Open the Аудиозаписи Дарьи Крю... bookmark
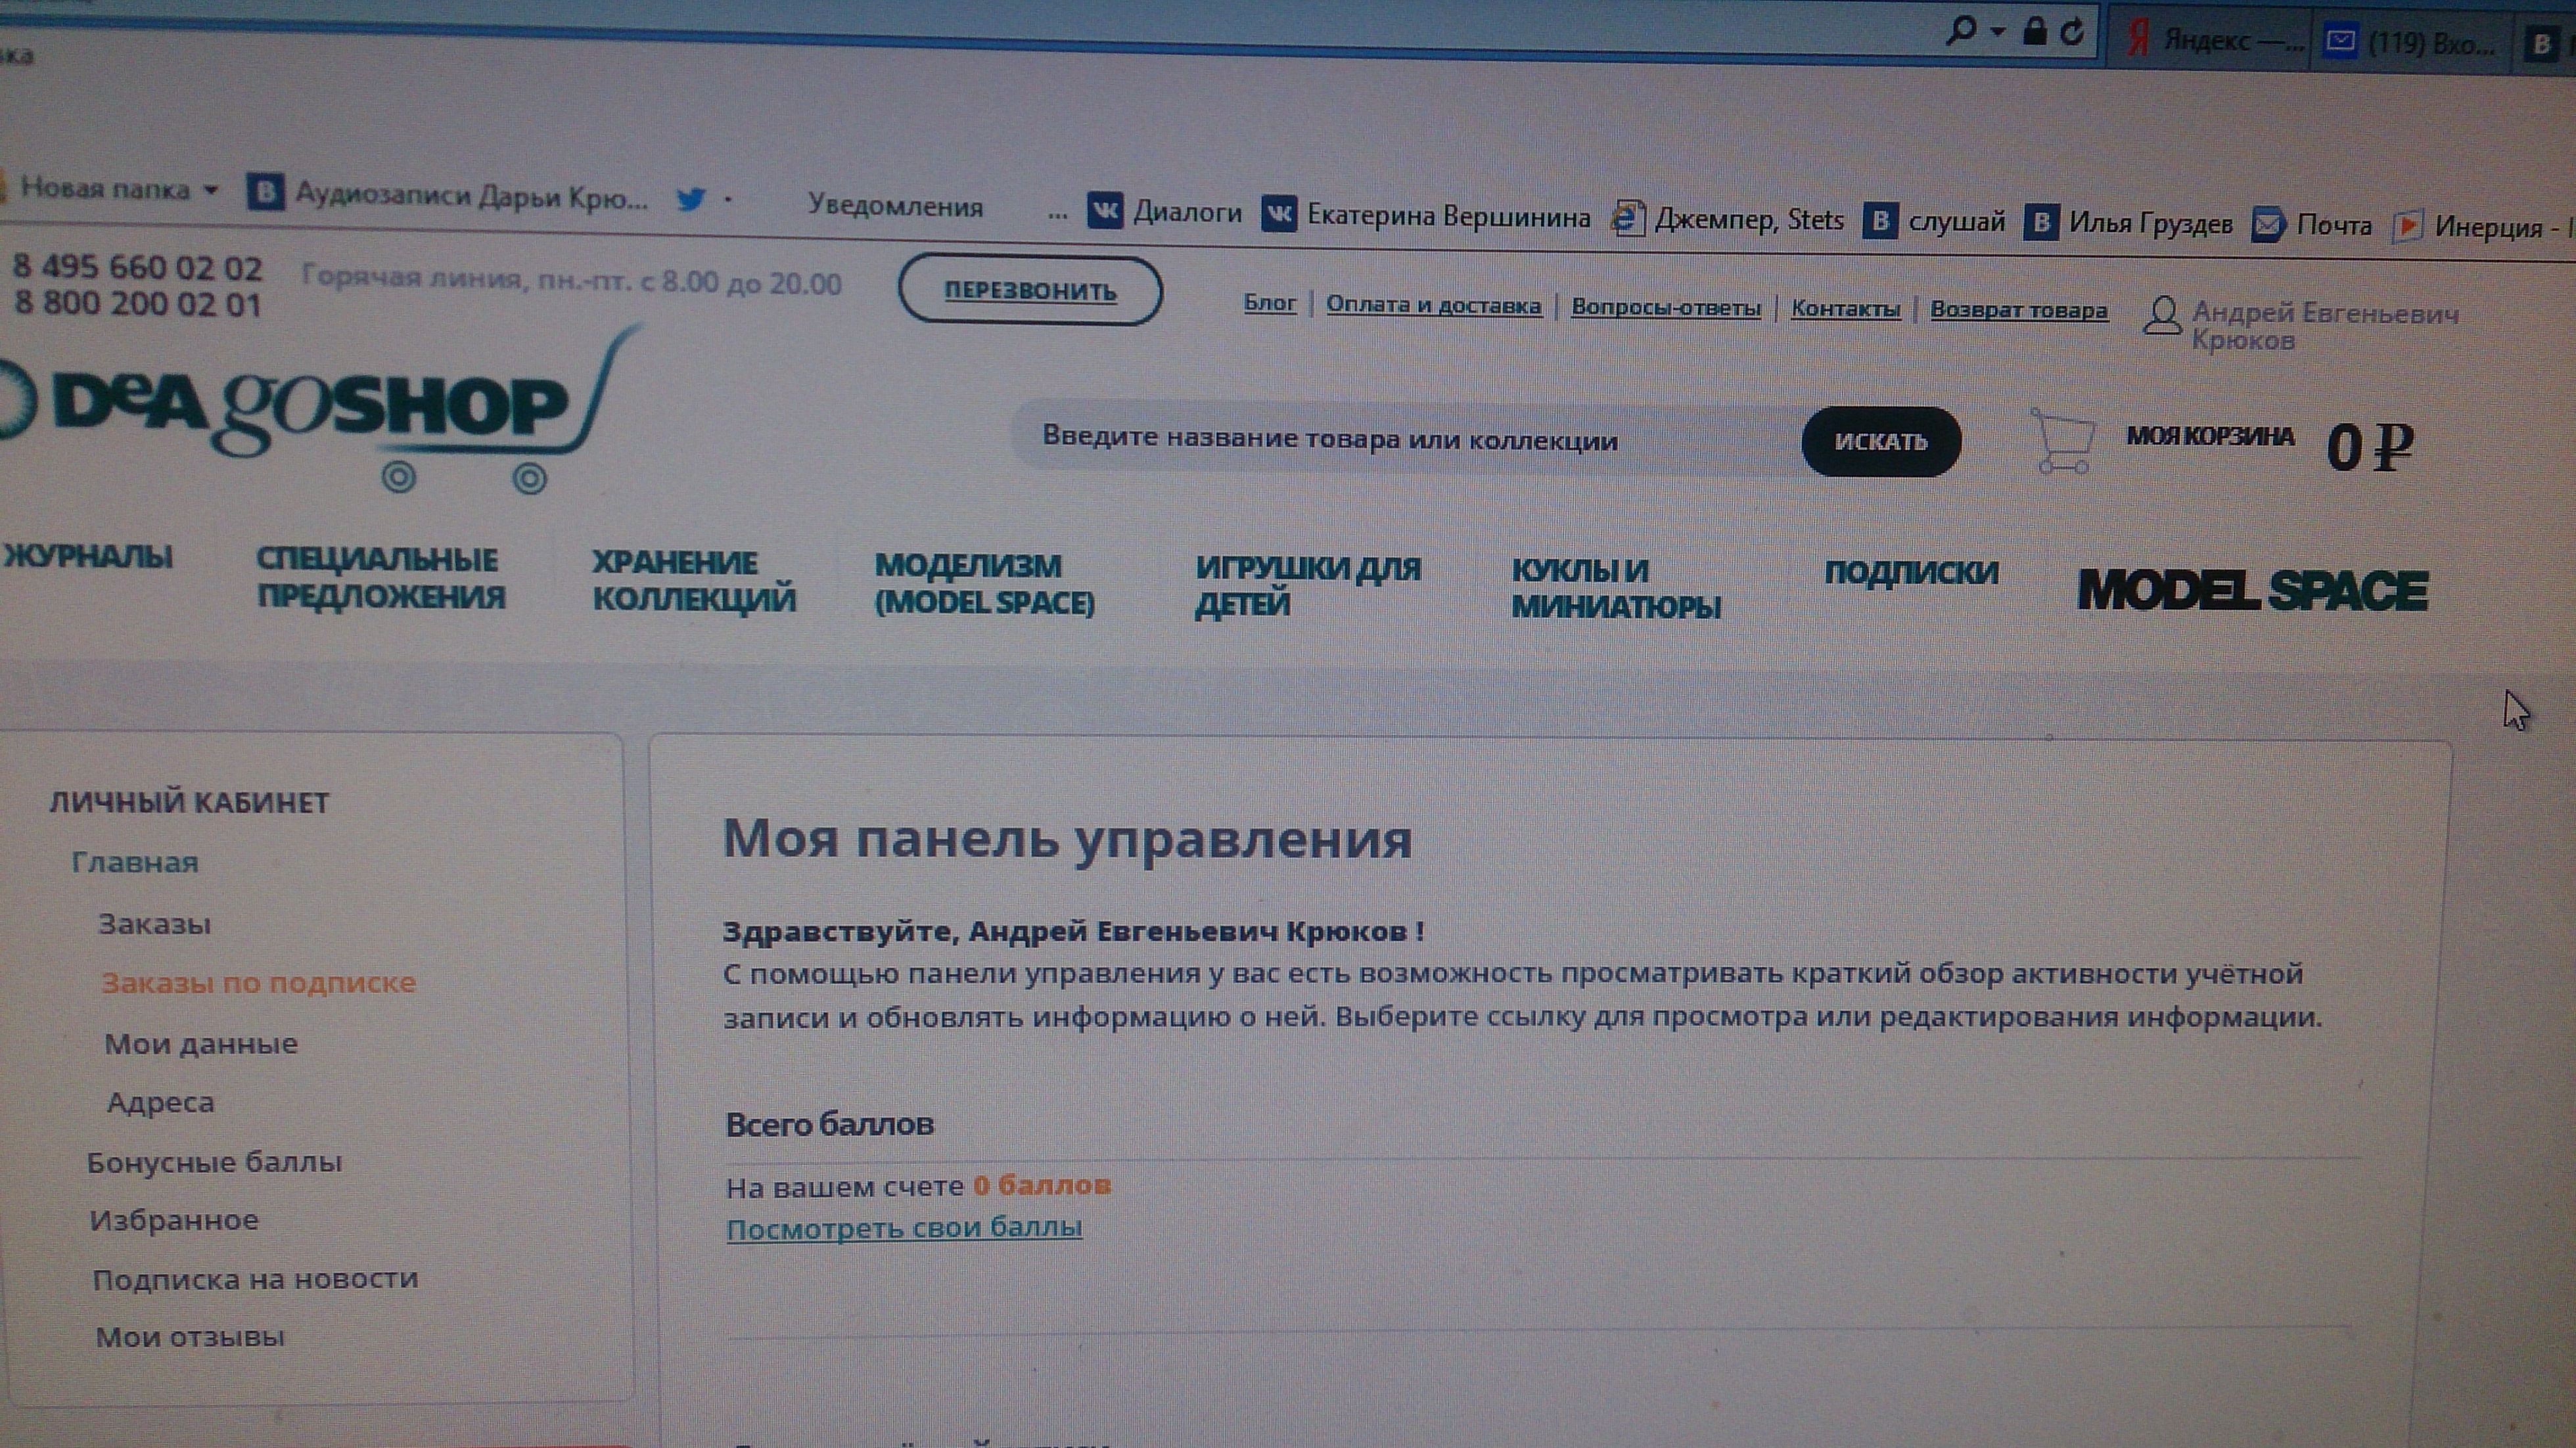This screenshot has width=2576, height=1448. 449,194
